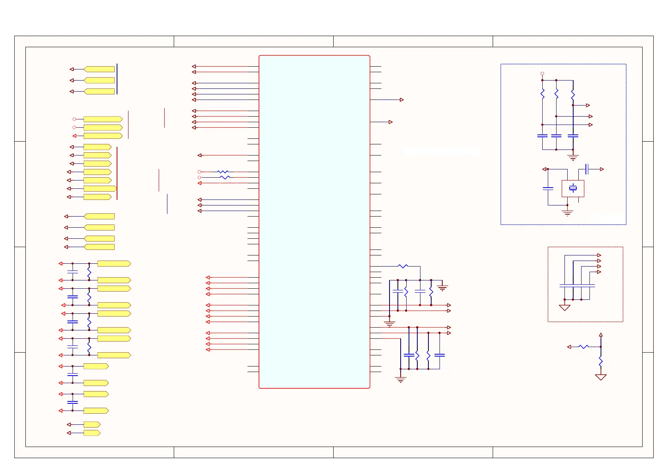
Task: Click the series capacitor beside the crystal output
Action: pyautogui.click(x=587, y=169)
